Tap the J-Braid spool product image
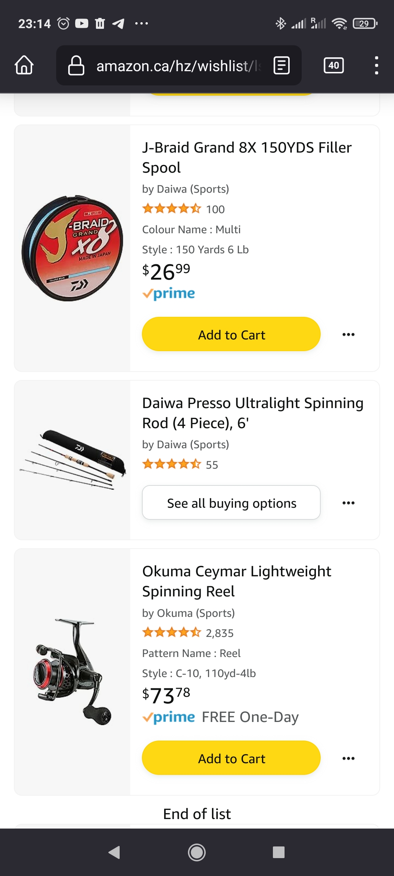Screen dimensions: 394x876 tap(72, 248)
